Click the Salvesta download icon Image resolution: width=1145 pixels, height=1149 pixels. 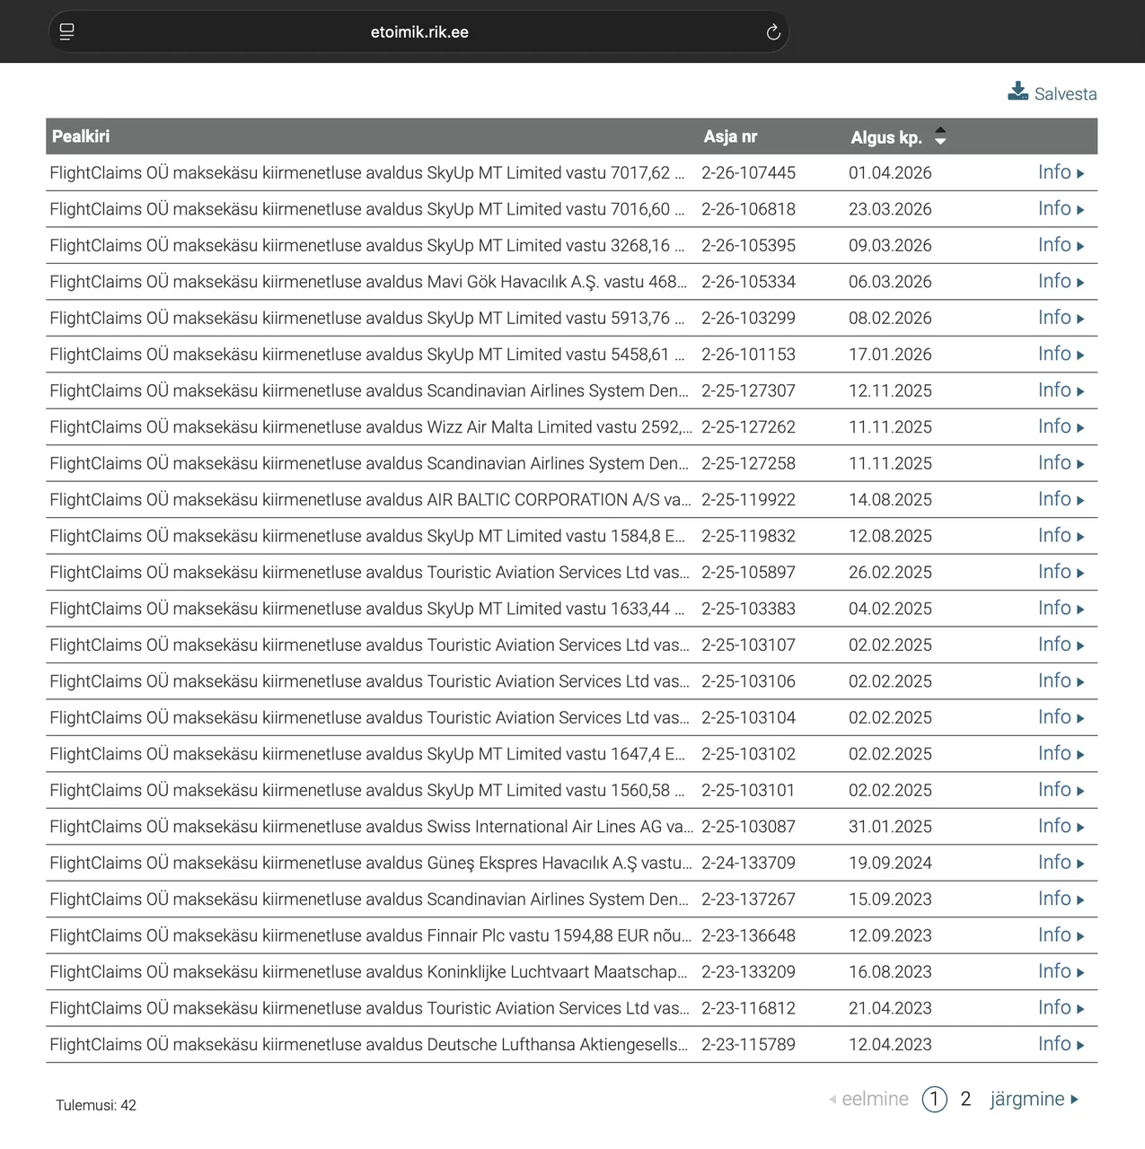click(1017, 92)
